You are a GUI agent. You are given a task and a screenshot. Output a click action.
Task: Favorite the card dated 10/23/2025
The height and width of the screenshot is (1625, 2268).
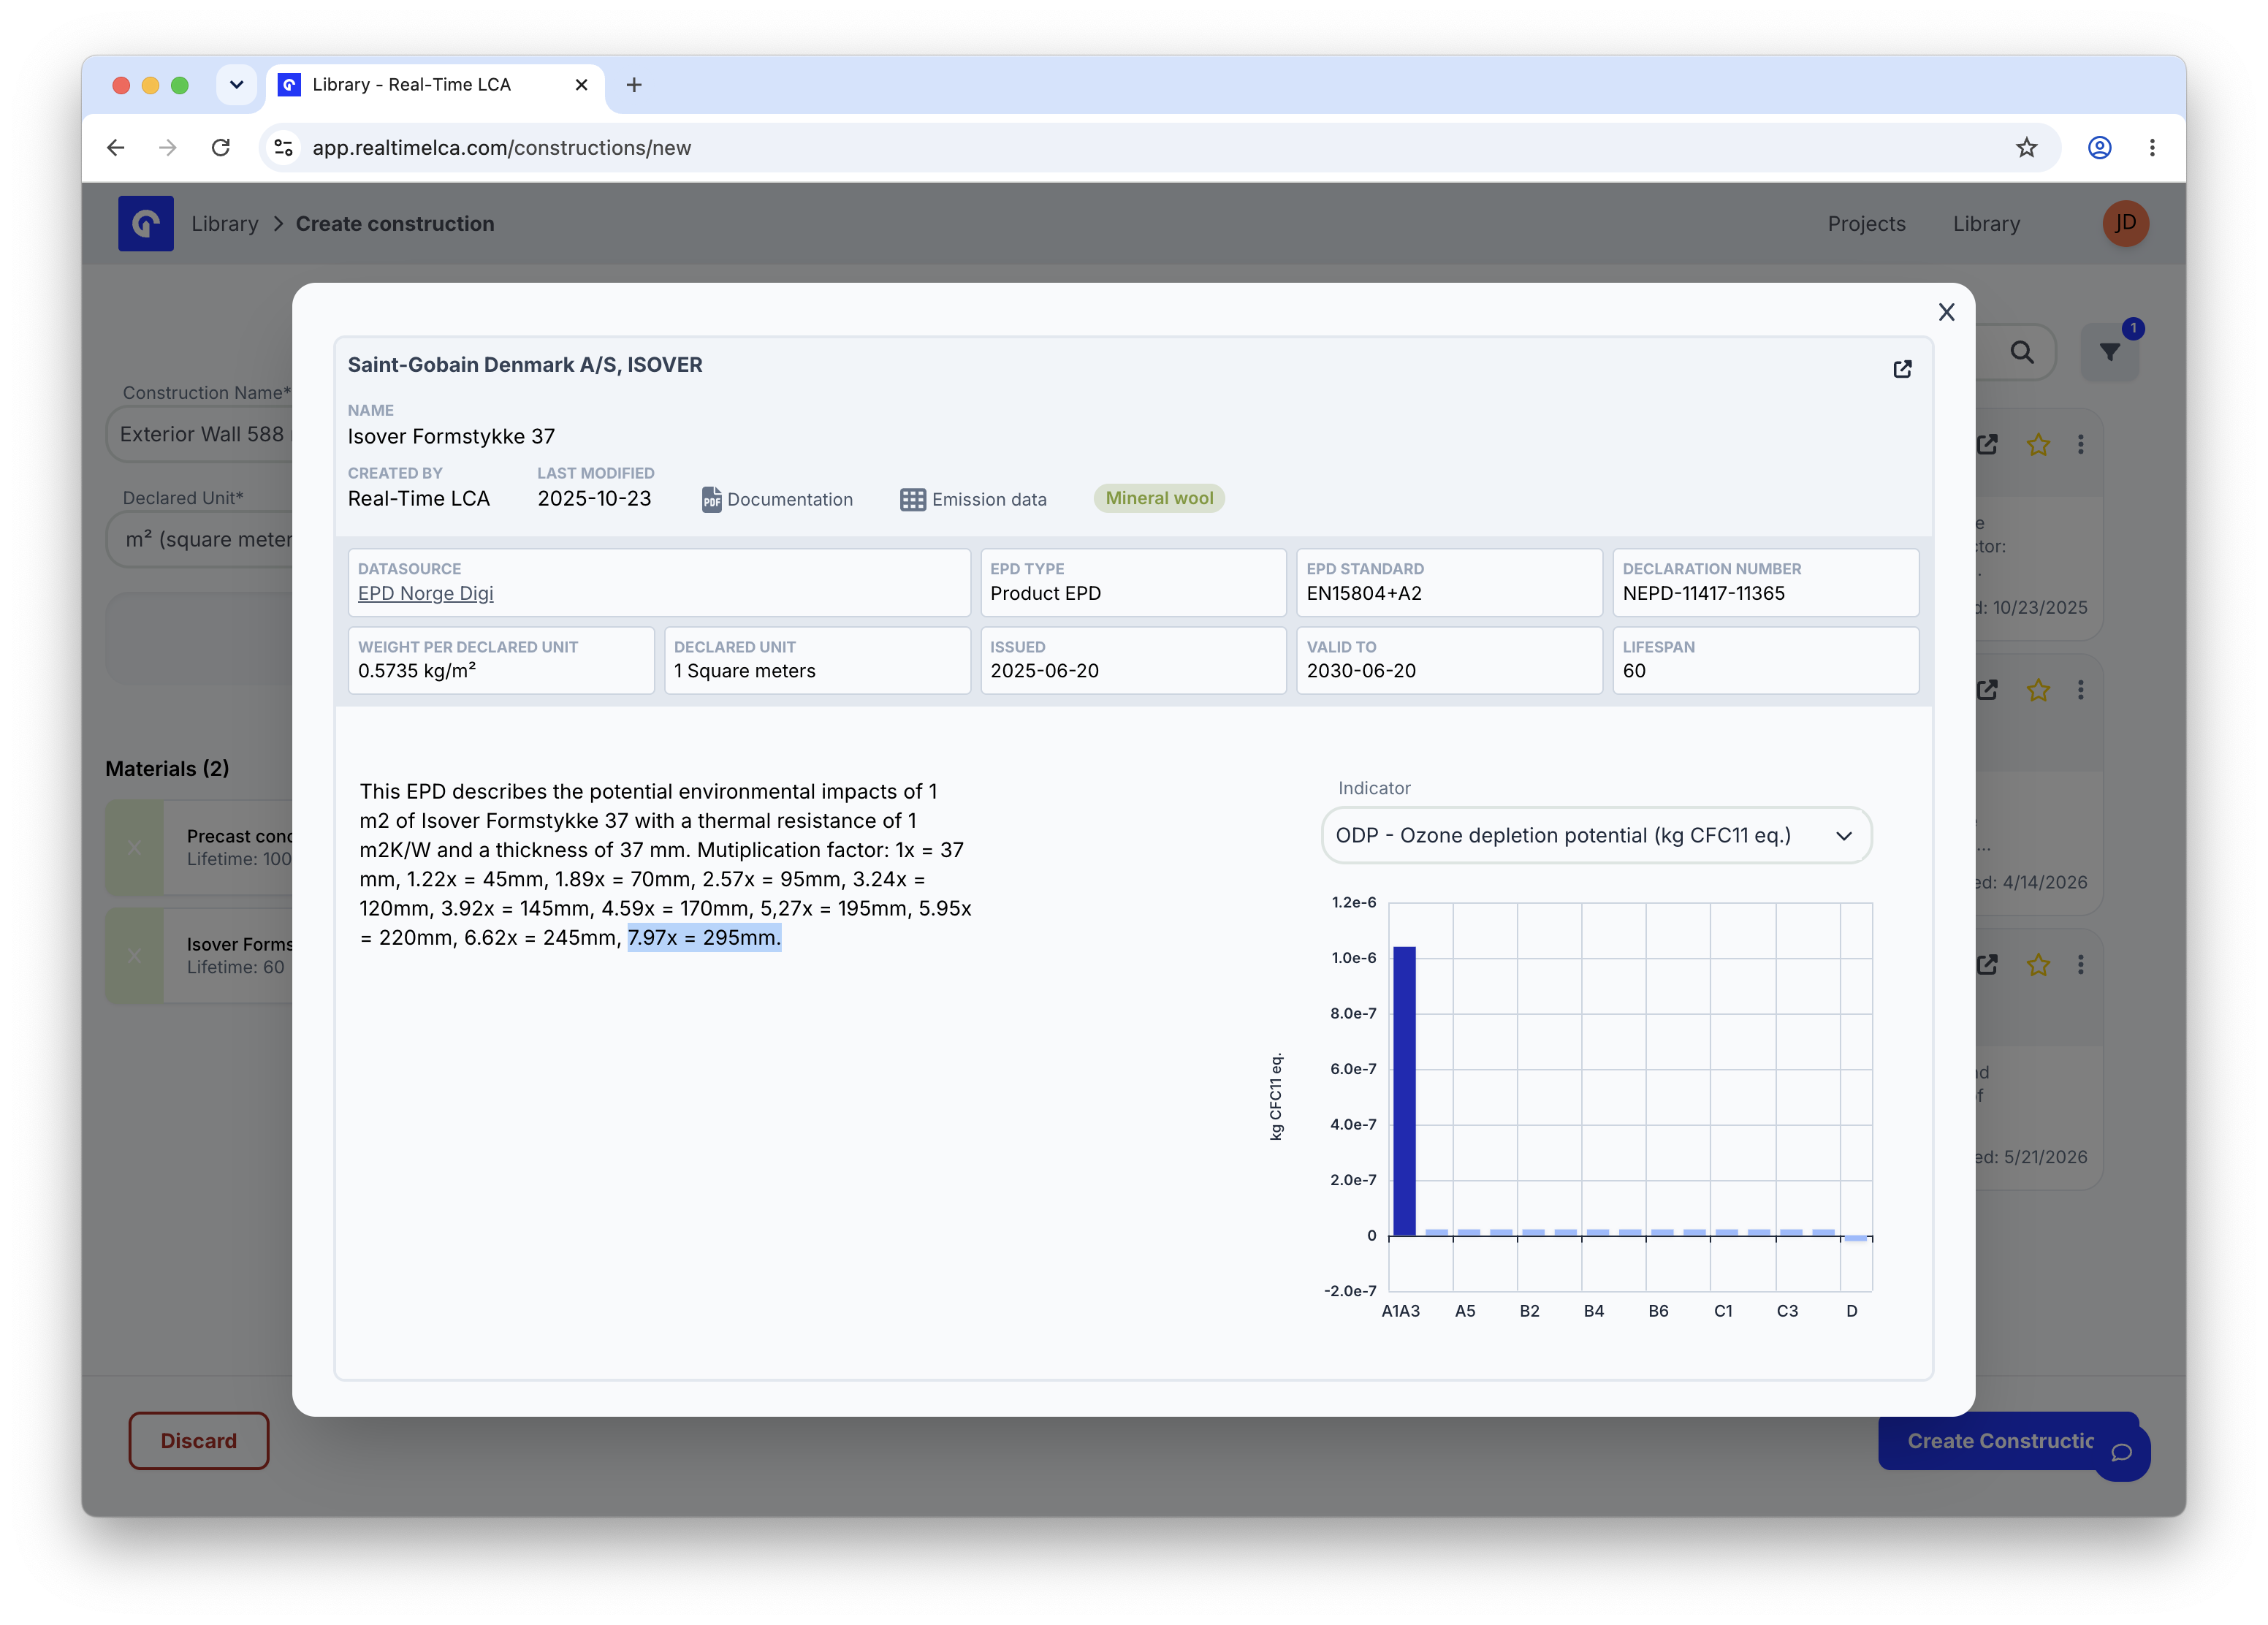pos(2037,444)
